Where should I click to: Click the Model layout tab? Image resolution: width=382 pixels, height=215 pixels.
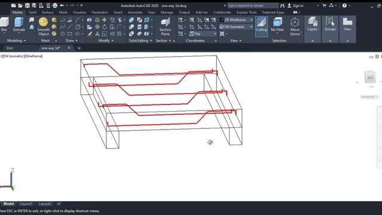click(8, 204)
